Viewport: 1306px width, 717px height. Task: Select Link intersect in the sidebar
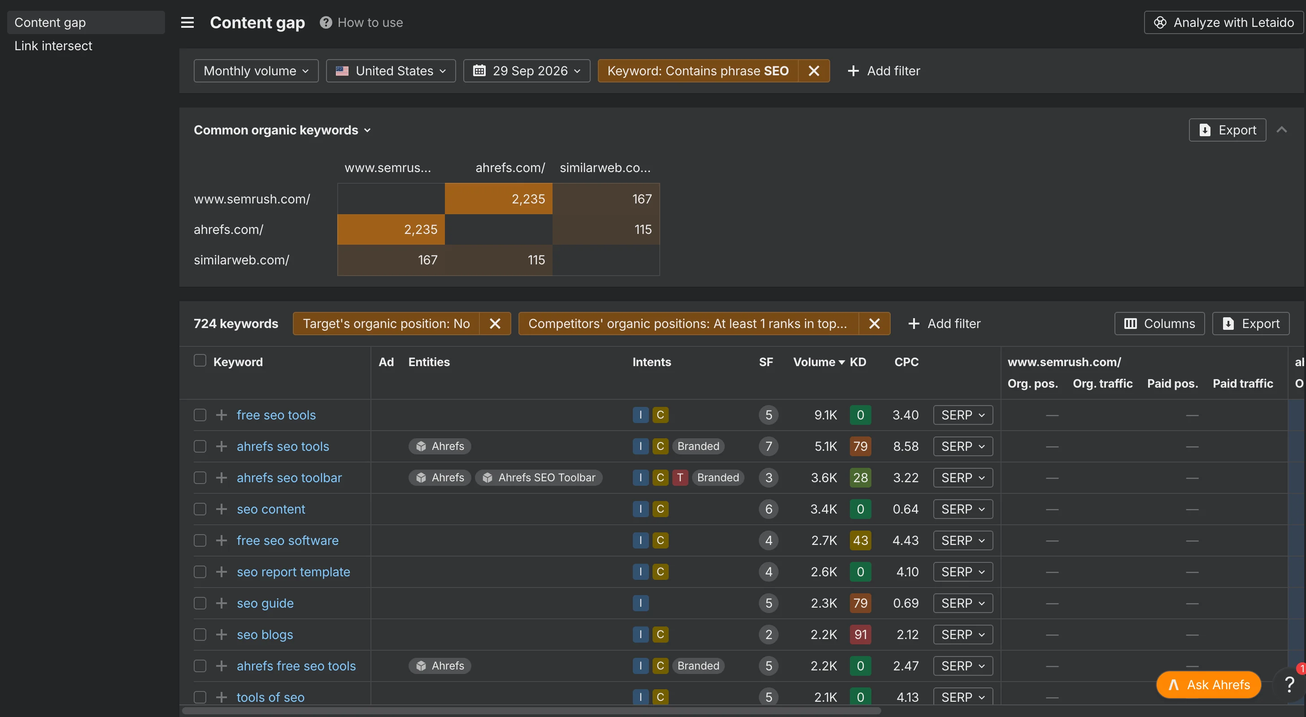(x=53, y=46)
